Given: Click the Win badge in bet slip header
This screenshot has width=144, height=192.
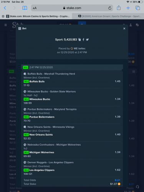Looking at the screenshot, I should pos(25,67).
